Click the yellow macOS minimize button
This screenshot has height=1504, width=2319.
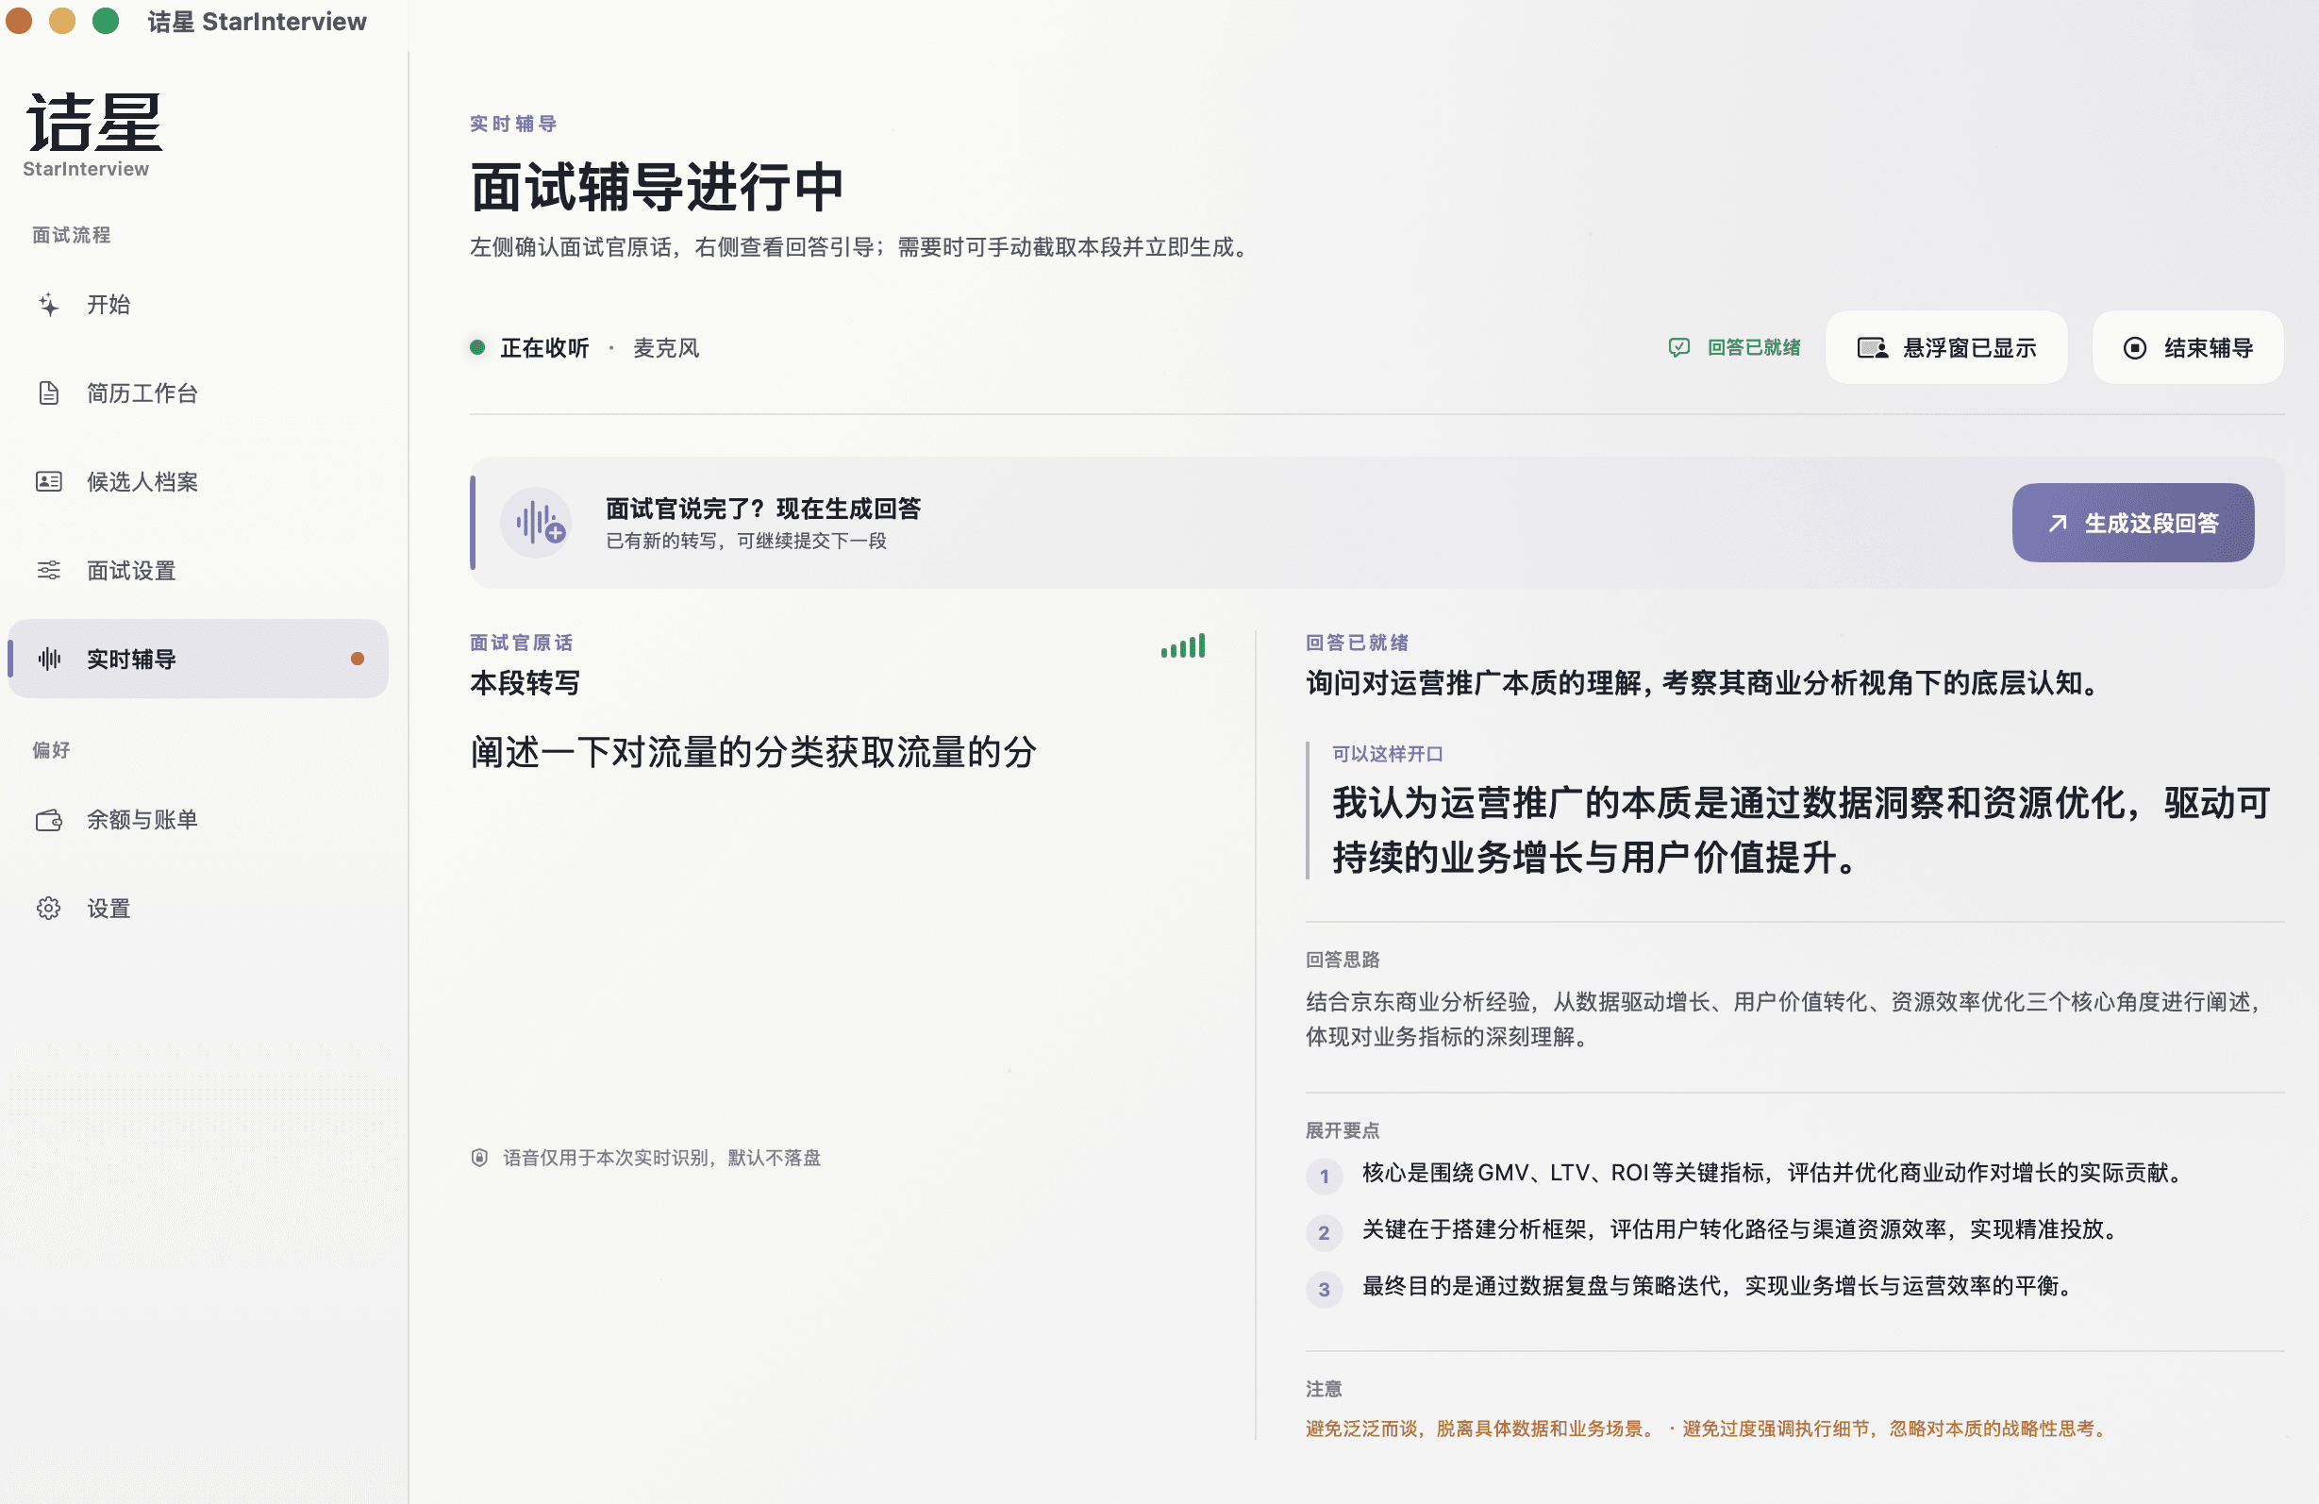(x=62, y=21)
